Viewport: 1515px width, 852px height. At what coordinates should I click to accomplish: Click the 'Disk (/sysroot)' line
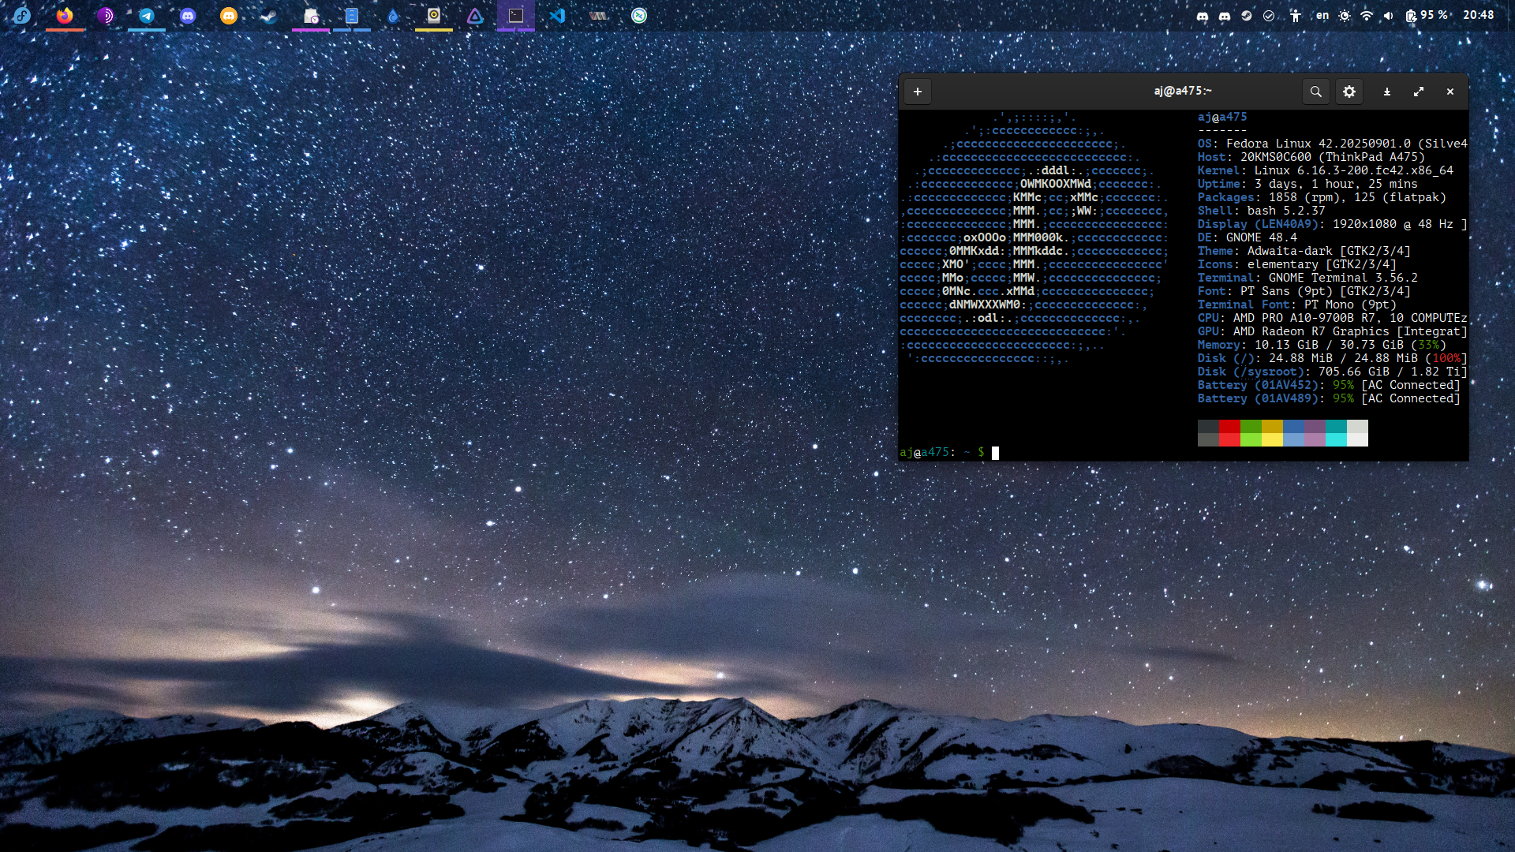point(1332,372)
